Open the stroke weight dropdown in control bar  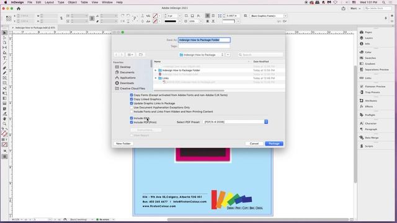pos(179,15)
